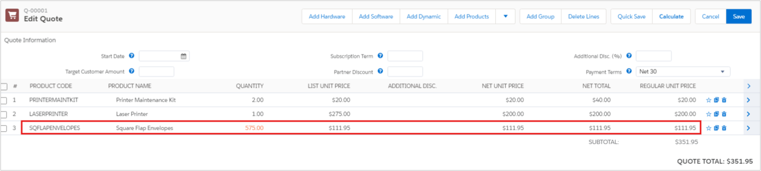Edit quantity 575.00 for Square Flap Envelopes
The image size is (761, 171).
(254, 128)
